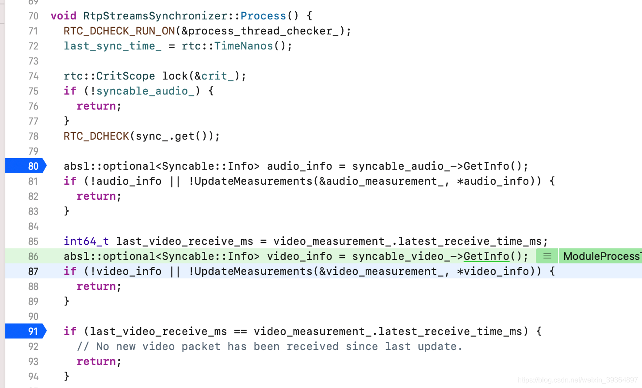
Task: Click the comment on line 92
Action: [x=271, y=346]
